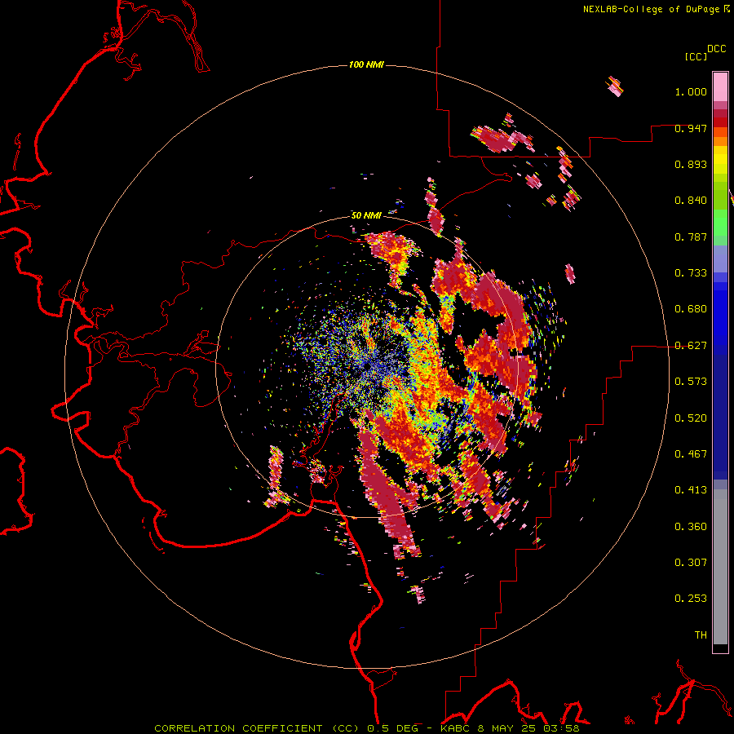This screenshot has width=734, height=734.
Task: Click the [CC] units label
Action: coord(696,56)
